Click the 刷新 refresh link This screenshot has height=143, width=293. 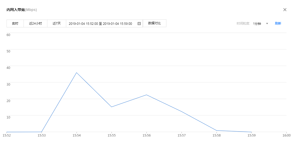pyautogui.click(x=278, y=23)
